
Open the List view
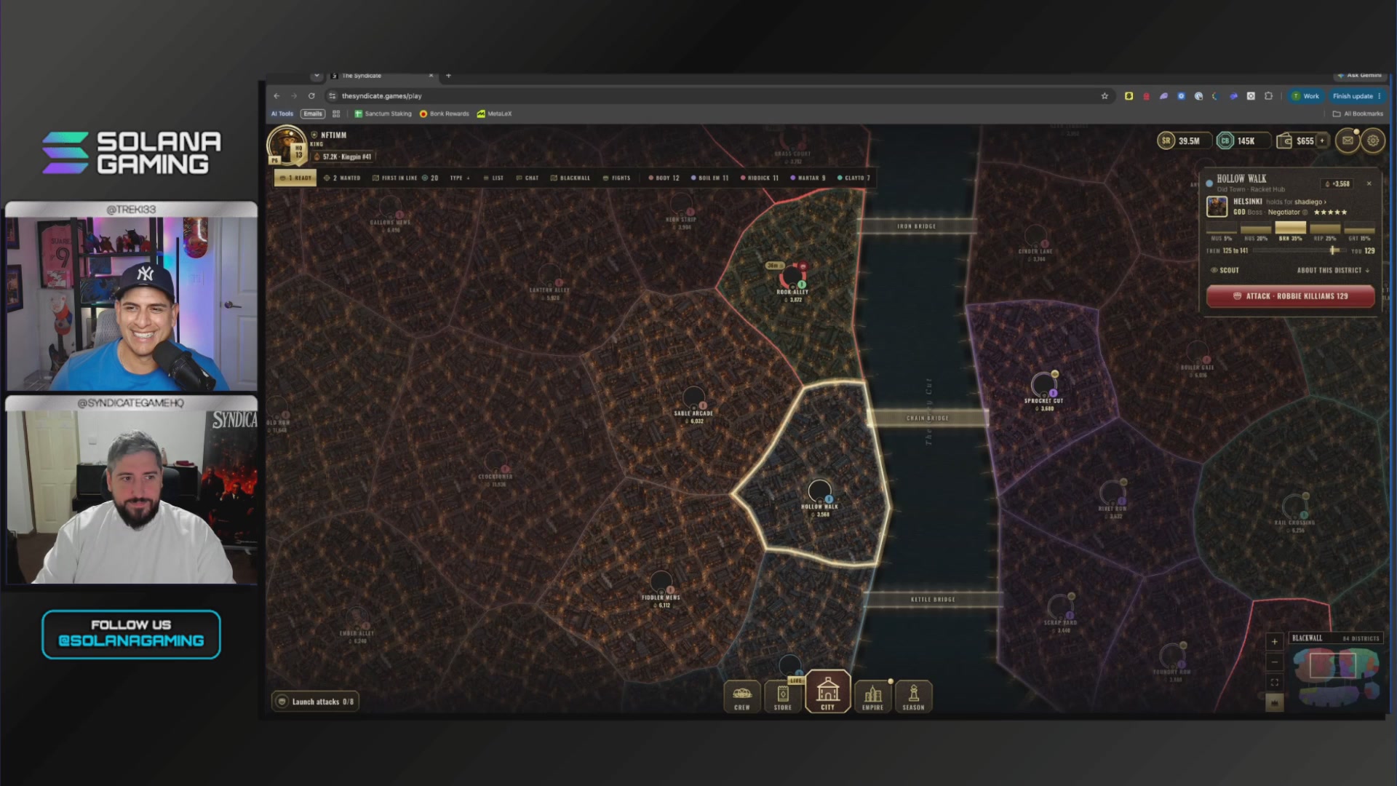click(x=493, y=178)
